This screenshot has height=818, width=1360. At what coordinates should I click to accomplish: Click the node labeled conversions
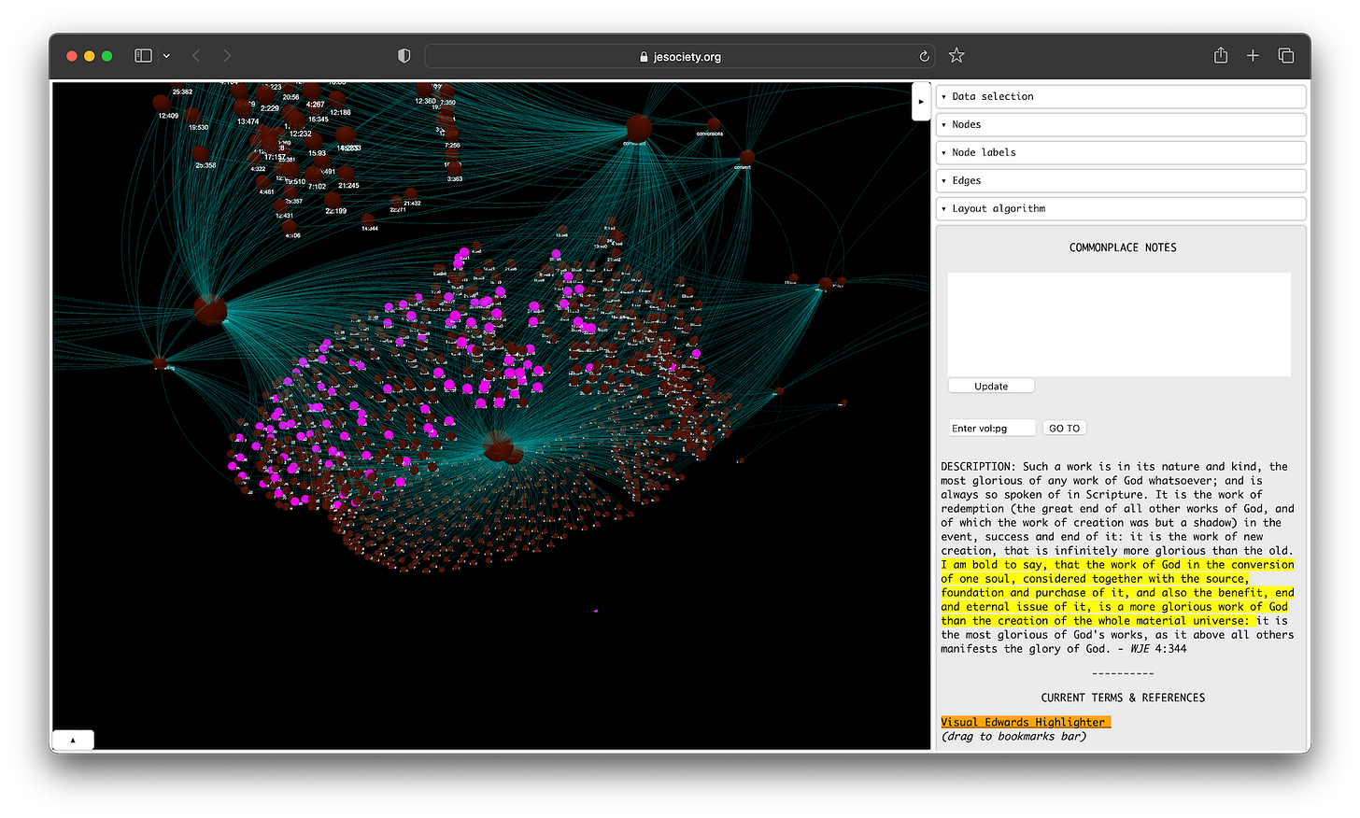point(713,124)
